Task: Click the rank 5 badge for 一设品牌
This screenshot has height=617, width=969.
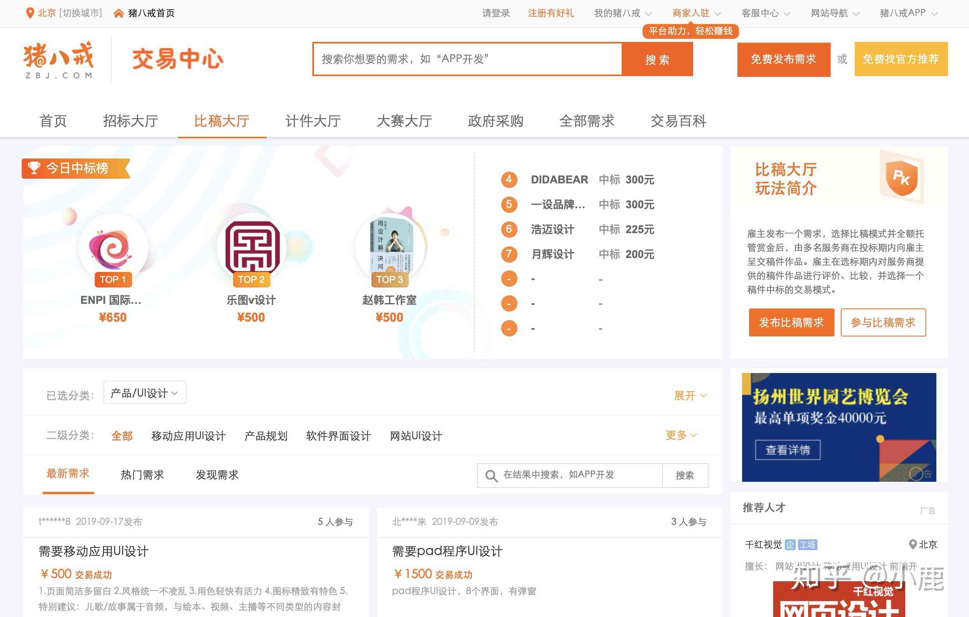Action: click(509, 204)
